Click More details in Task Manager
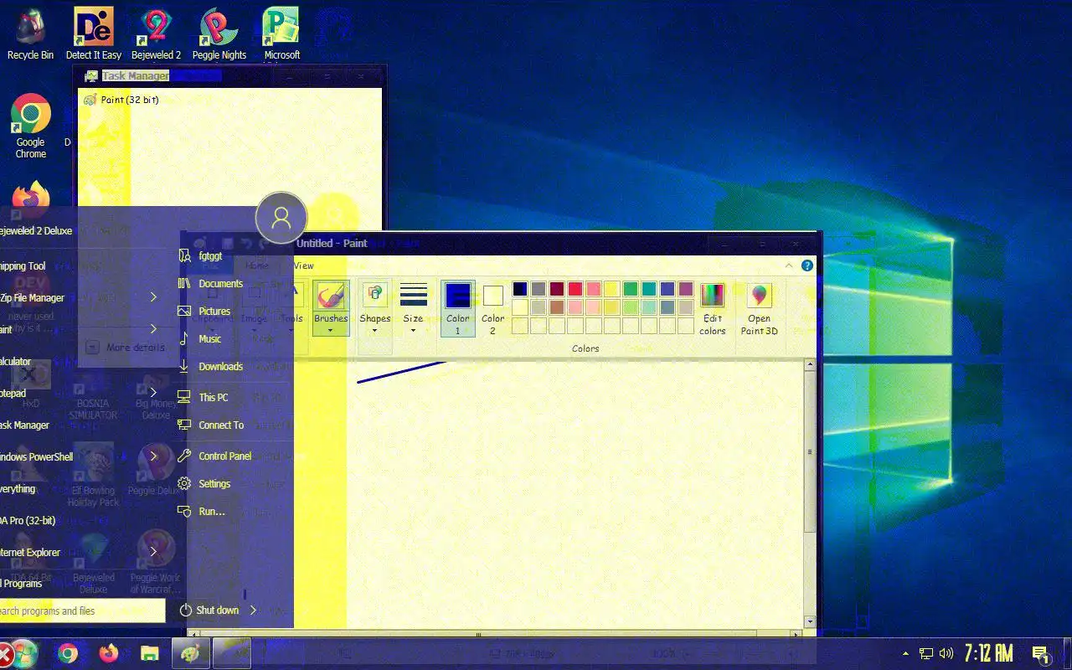The height and width of the screenshot is (670, 1072). tap(126, 348)
